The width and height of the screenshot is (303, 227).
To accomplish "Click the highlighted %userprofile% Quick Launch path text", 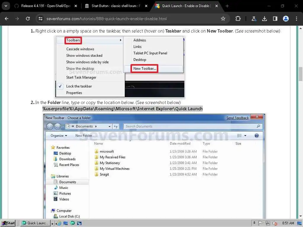I will [123, 109].
